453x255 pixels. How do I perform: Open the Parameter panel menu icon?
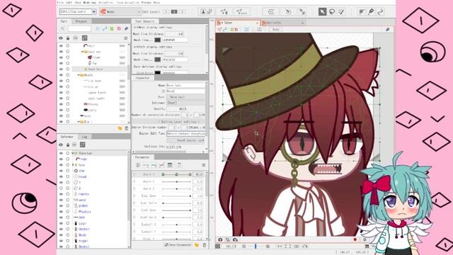tap(204, 165)
